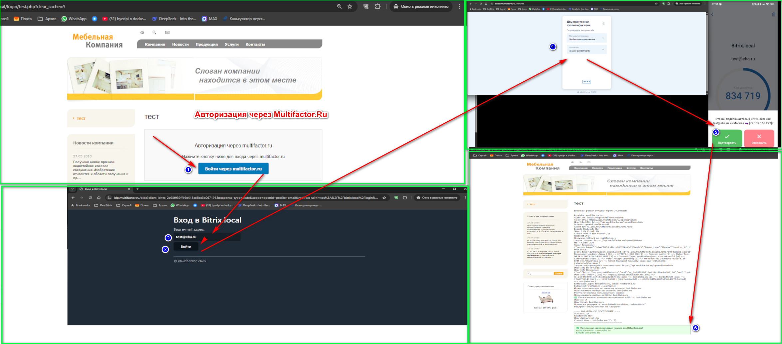Open the three-dot menu on the 2FA card
The width and height of the screenshot is (782, 344).
tap(605, 23)
